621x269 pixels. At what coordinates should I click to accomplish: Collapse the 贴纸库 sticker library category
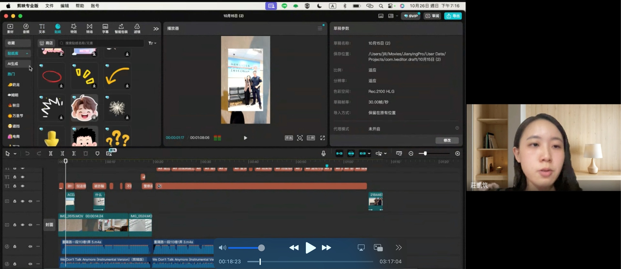(x=27, y=53)
